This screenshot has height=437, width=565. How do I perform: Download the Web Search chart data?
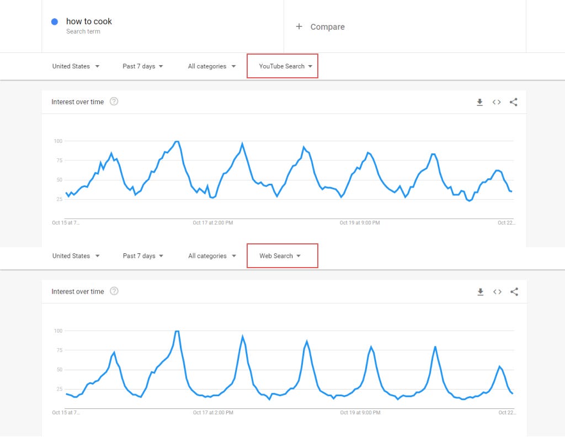point(479,292)
